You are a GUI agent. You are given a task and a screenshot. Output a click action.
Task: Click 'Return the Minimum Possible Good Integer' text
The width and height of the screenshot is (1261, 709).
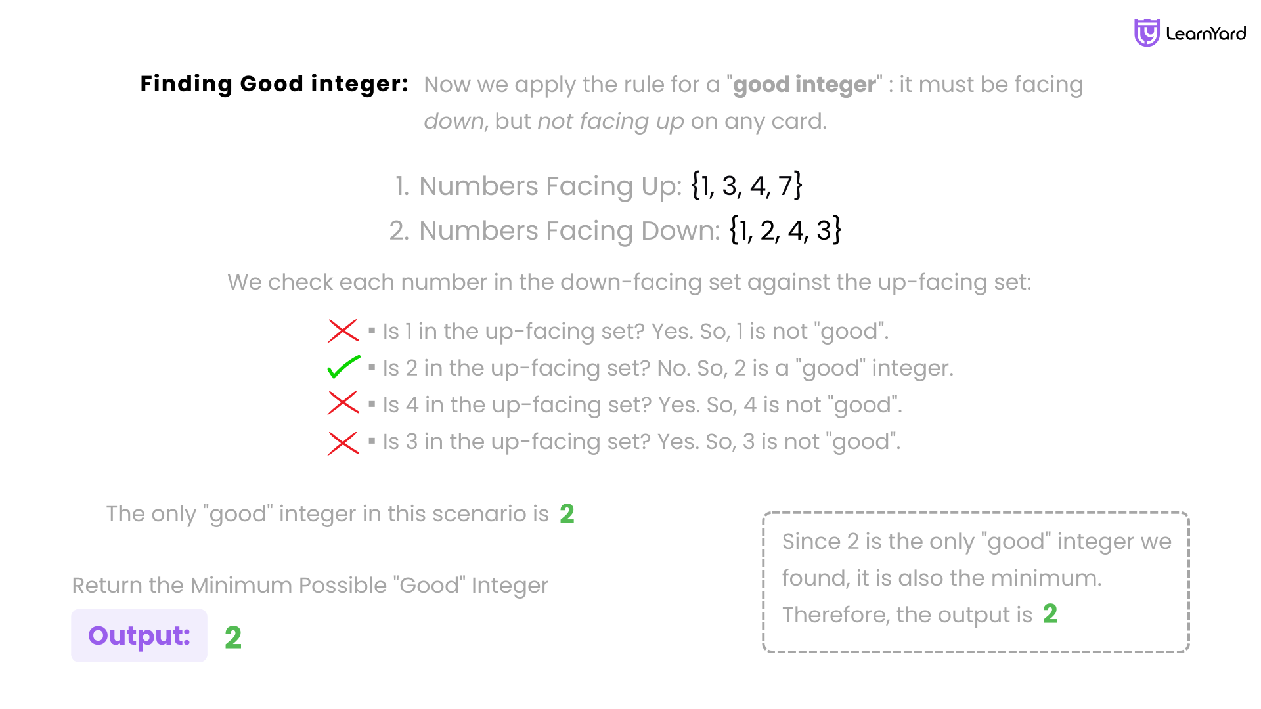pos(310,586)
